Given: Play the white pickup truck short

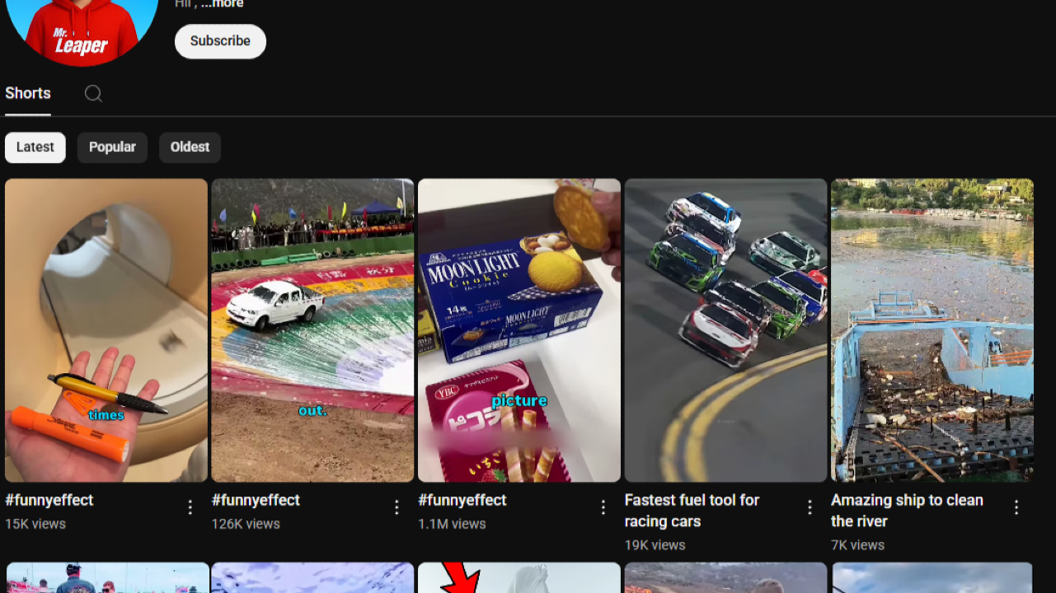Looking at the screenshot, I should [312, 329].
